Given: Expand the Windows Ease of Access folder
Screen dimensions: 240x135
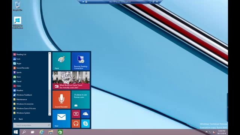Looking at the screenshot, I should (24, 108).
